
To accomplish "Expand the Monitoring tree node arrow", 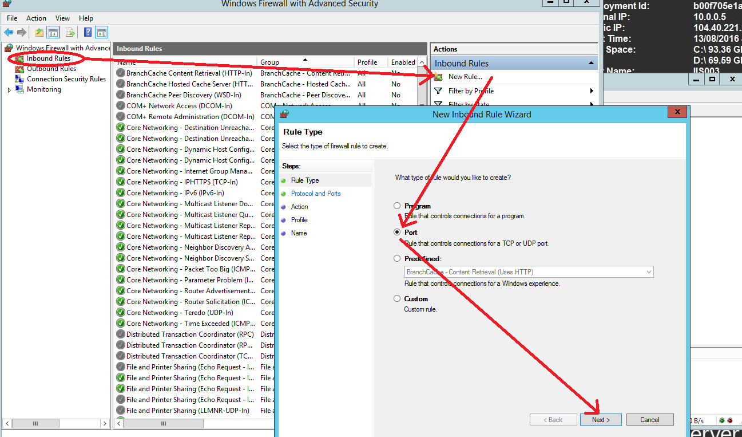I will (x=9, y=90).
